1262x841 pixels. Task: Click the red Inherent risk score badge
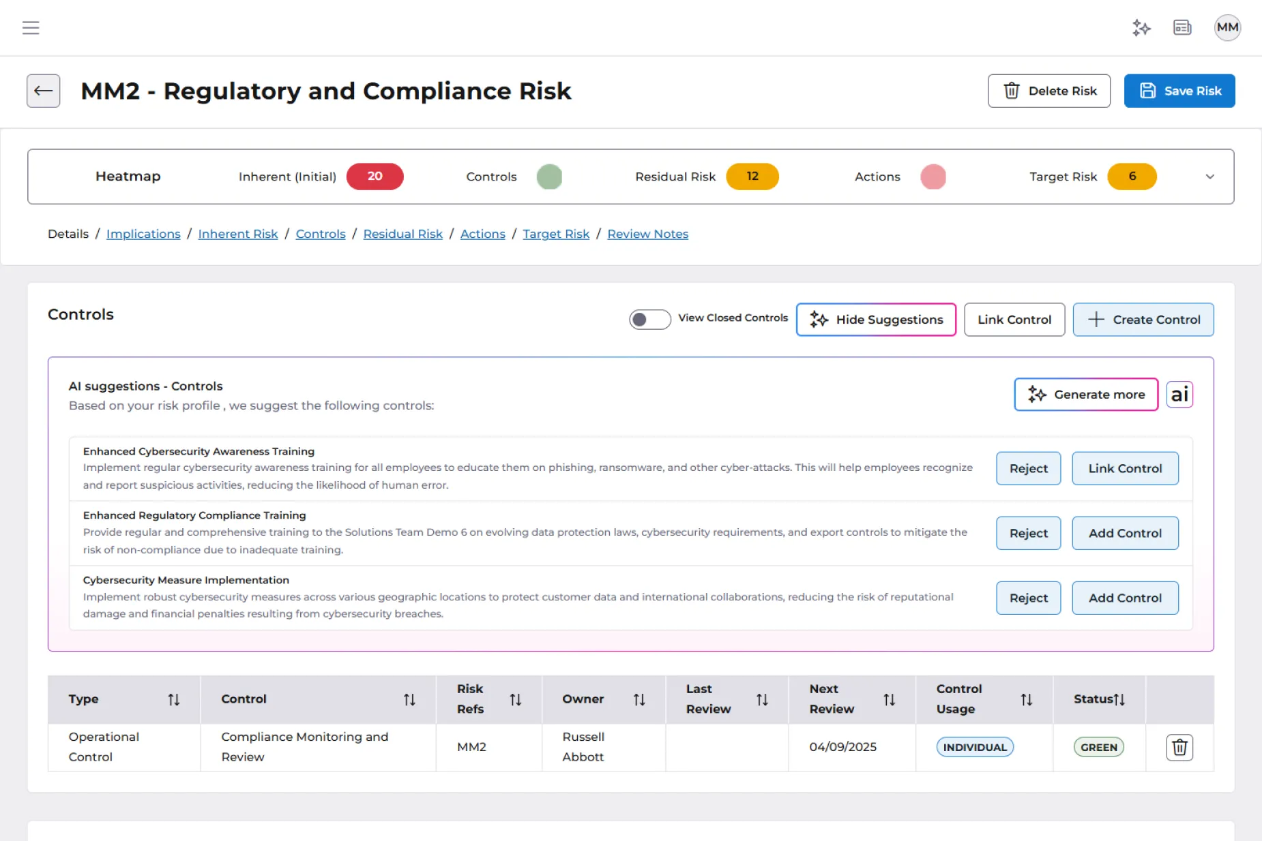(x=375, y=177)
